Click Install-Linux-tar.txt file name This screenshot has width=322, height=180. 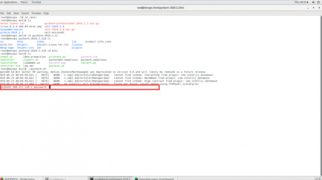pyautogui.click(x=53, y=44)
